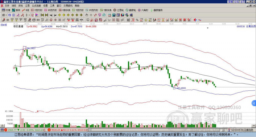Select the 极反通道 indicator name

click(x=18, y=26)
